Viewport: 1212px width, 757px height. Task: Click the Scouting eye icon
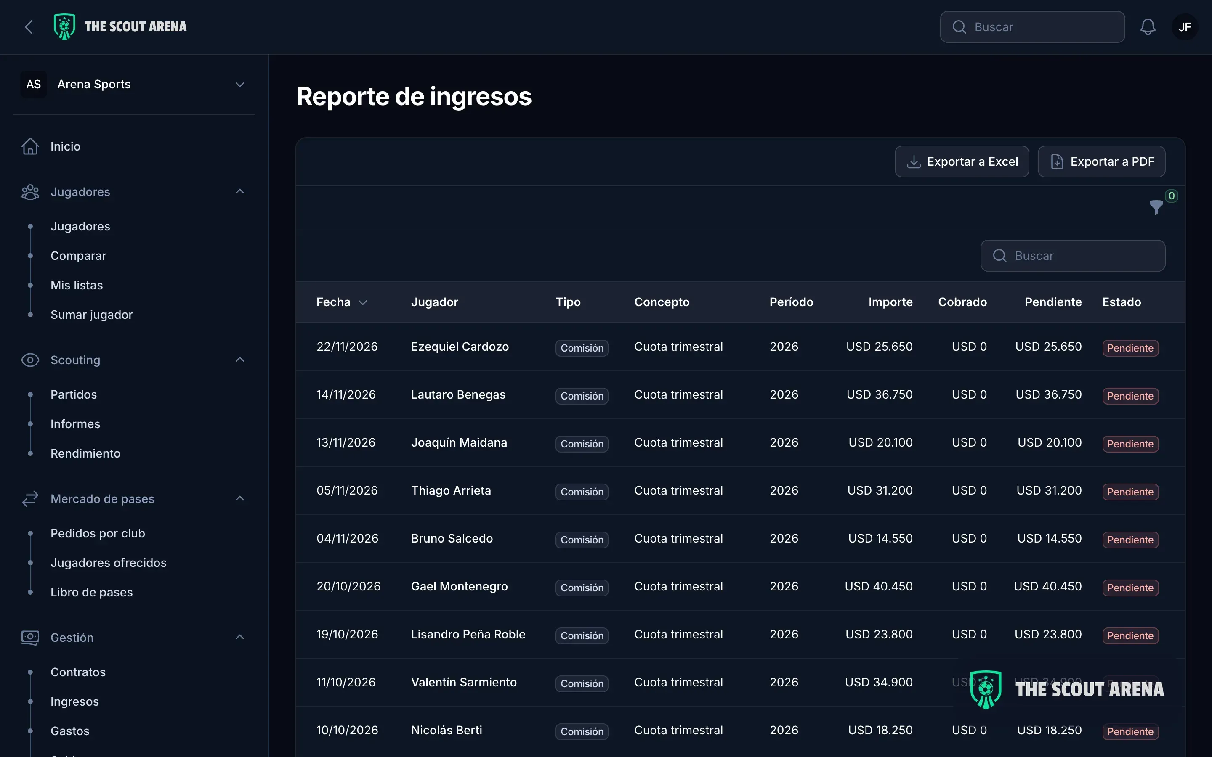30,360
